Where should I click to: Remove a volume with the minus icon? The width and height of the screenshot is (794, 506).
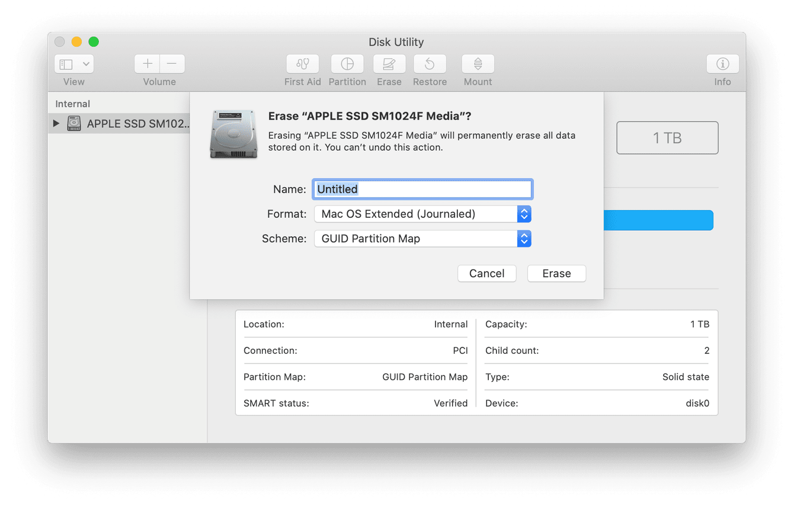172,63
